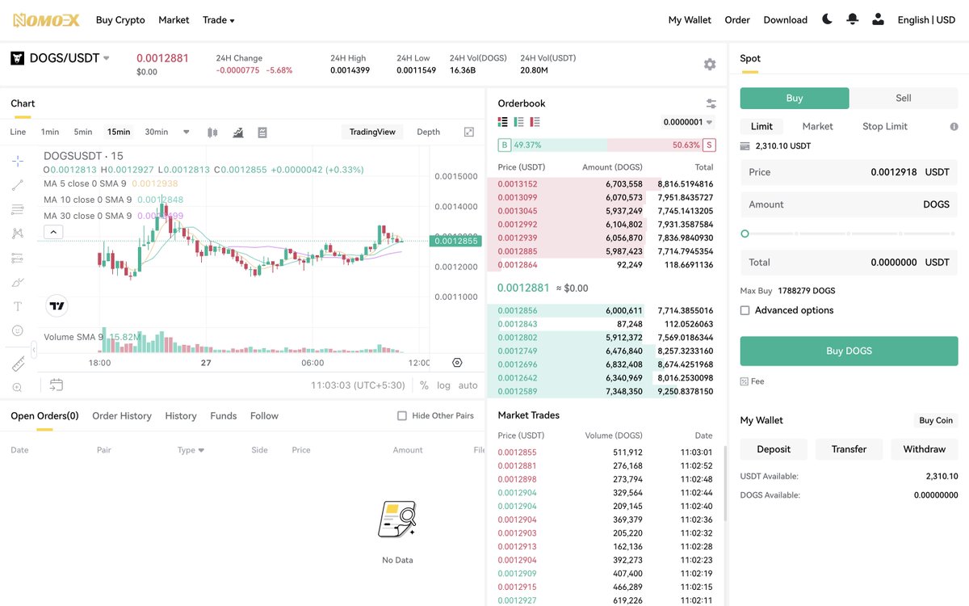Enable Advanced options checkbox
This screenshot has width=969, height=606.
[x=745, y=310]
